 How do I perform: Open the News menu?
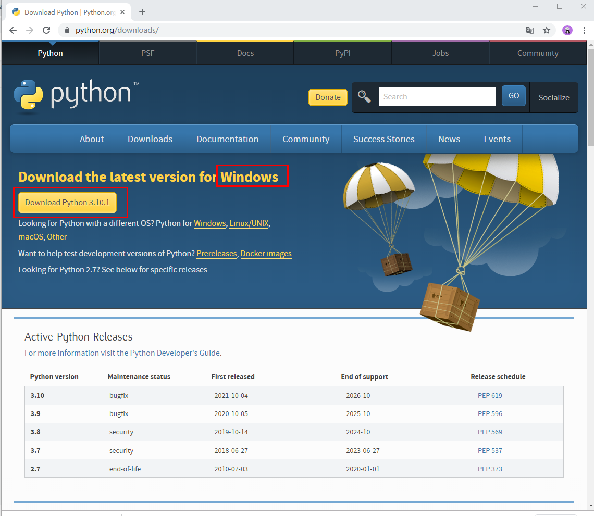click(449, 139)
